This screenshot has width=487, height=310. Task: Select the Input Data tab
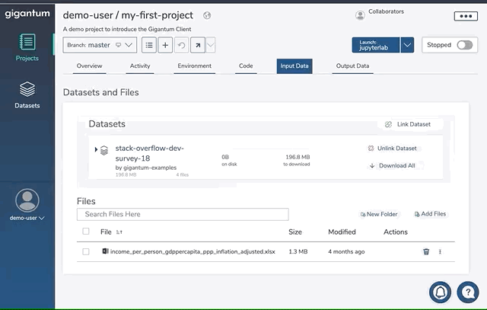point(294,66)
